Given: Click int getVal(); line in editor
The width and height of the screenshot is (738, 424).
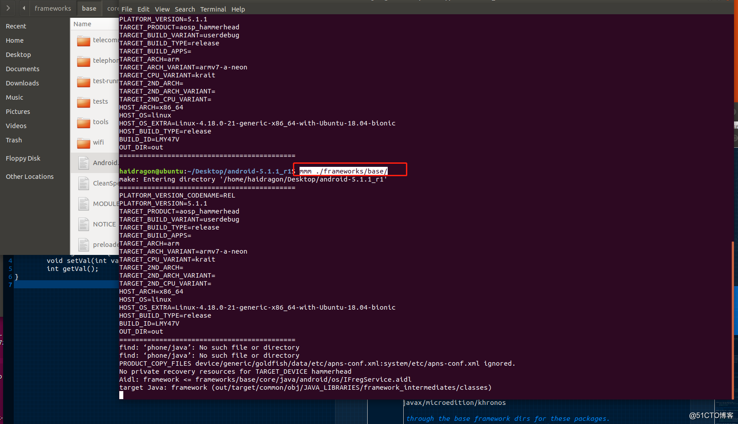Looking at the screenshot, I should 73,269.
